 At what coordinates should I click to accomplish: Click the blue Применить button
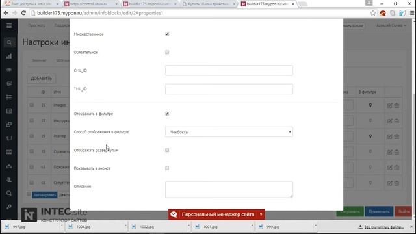(x=379, y=212)
